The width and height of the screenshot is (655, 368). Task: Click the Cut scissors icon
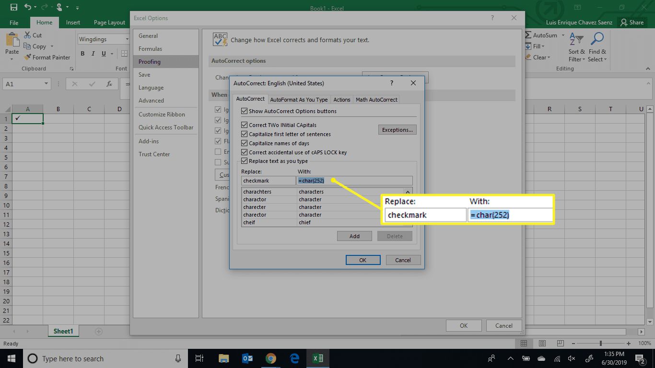pos(27,35)
